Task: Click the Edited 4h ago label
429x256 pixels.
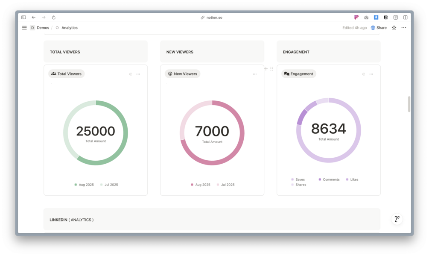Action: coord(354,28)
